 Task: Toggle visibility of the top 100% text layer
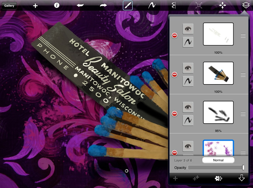pyautogui.click(x=188, y=29)
